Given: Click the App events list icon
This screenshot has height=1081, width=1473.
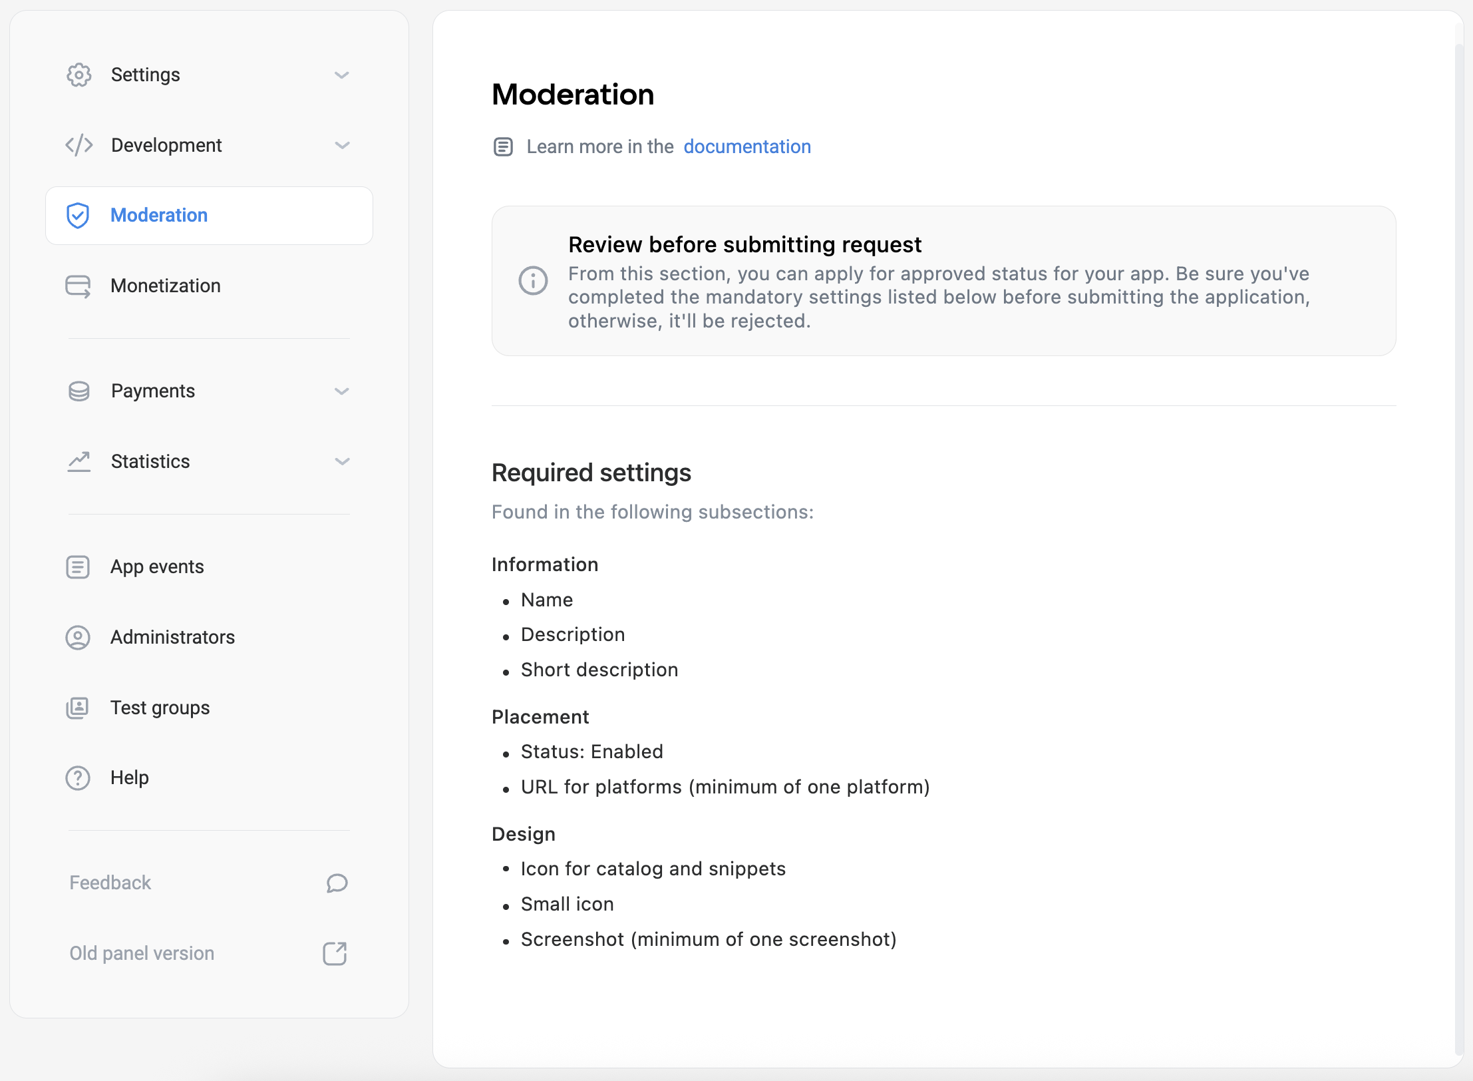Looking at the screenshot, I should (78, 567).
